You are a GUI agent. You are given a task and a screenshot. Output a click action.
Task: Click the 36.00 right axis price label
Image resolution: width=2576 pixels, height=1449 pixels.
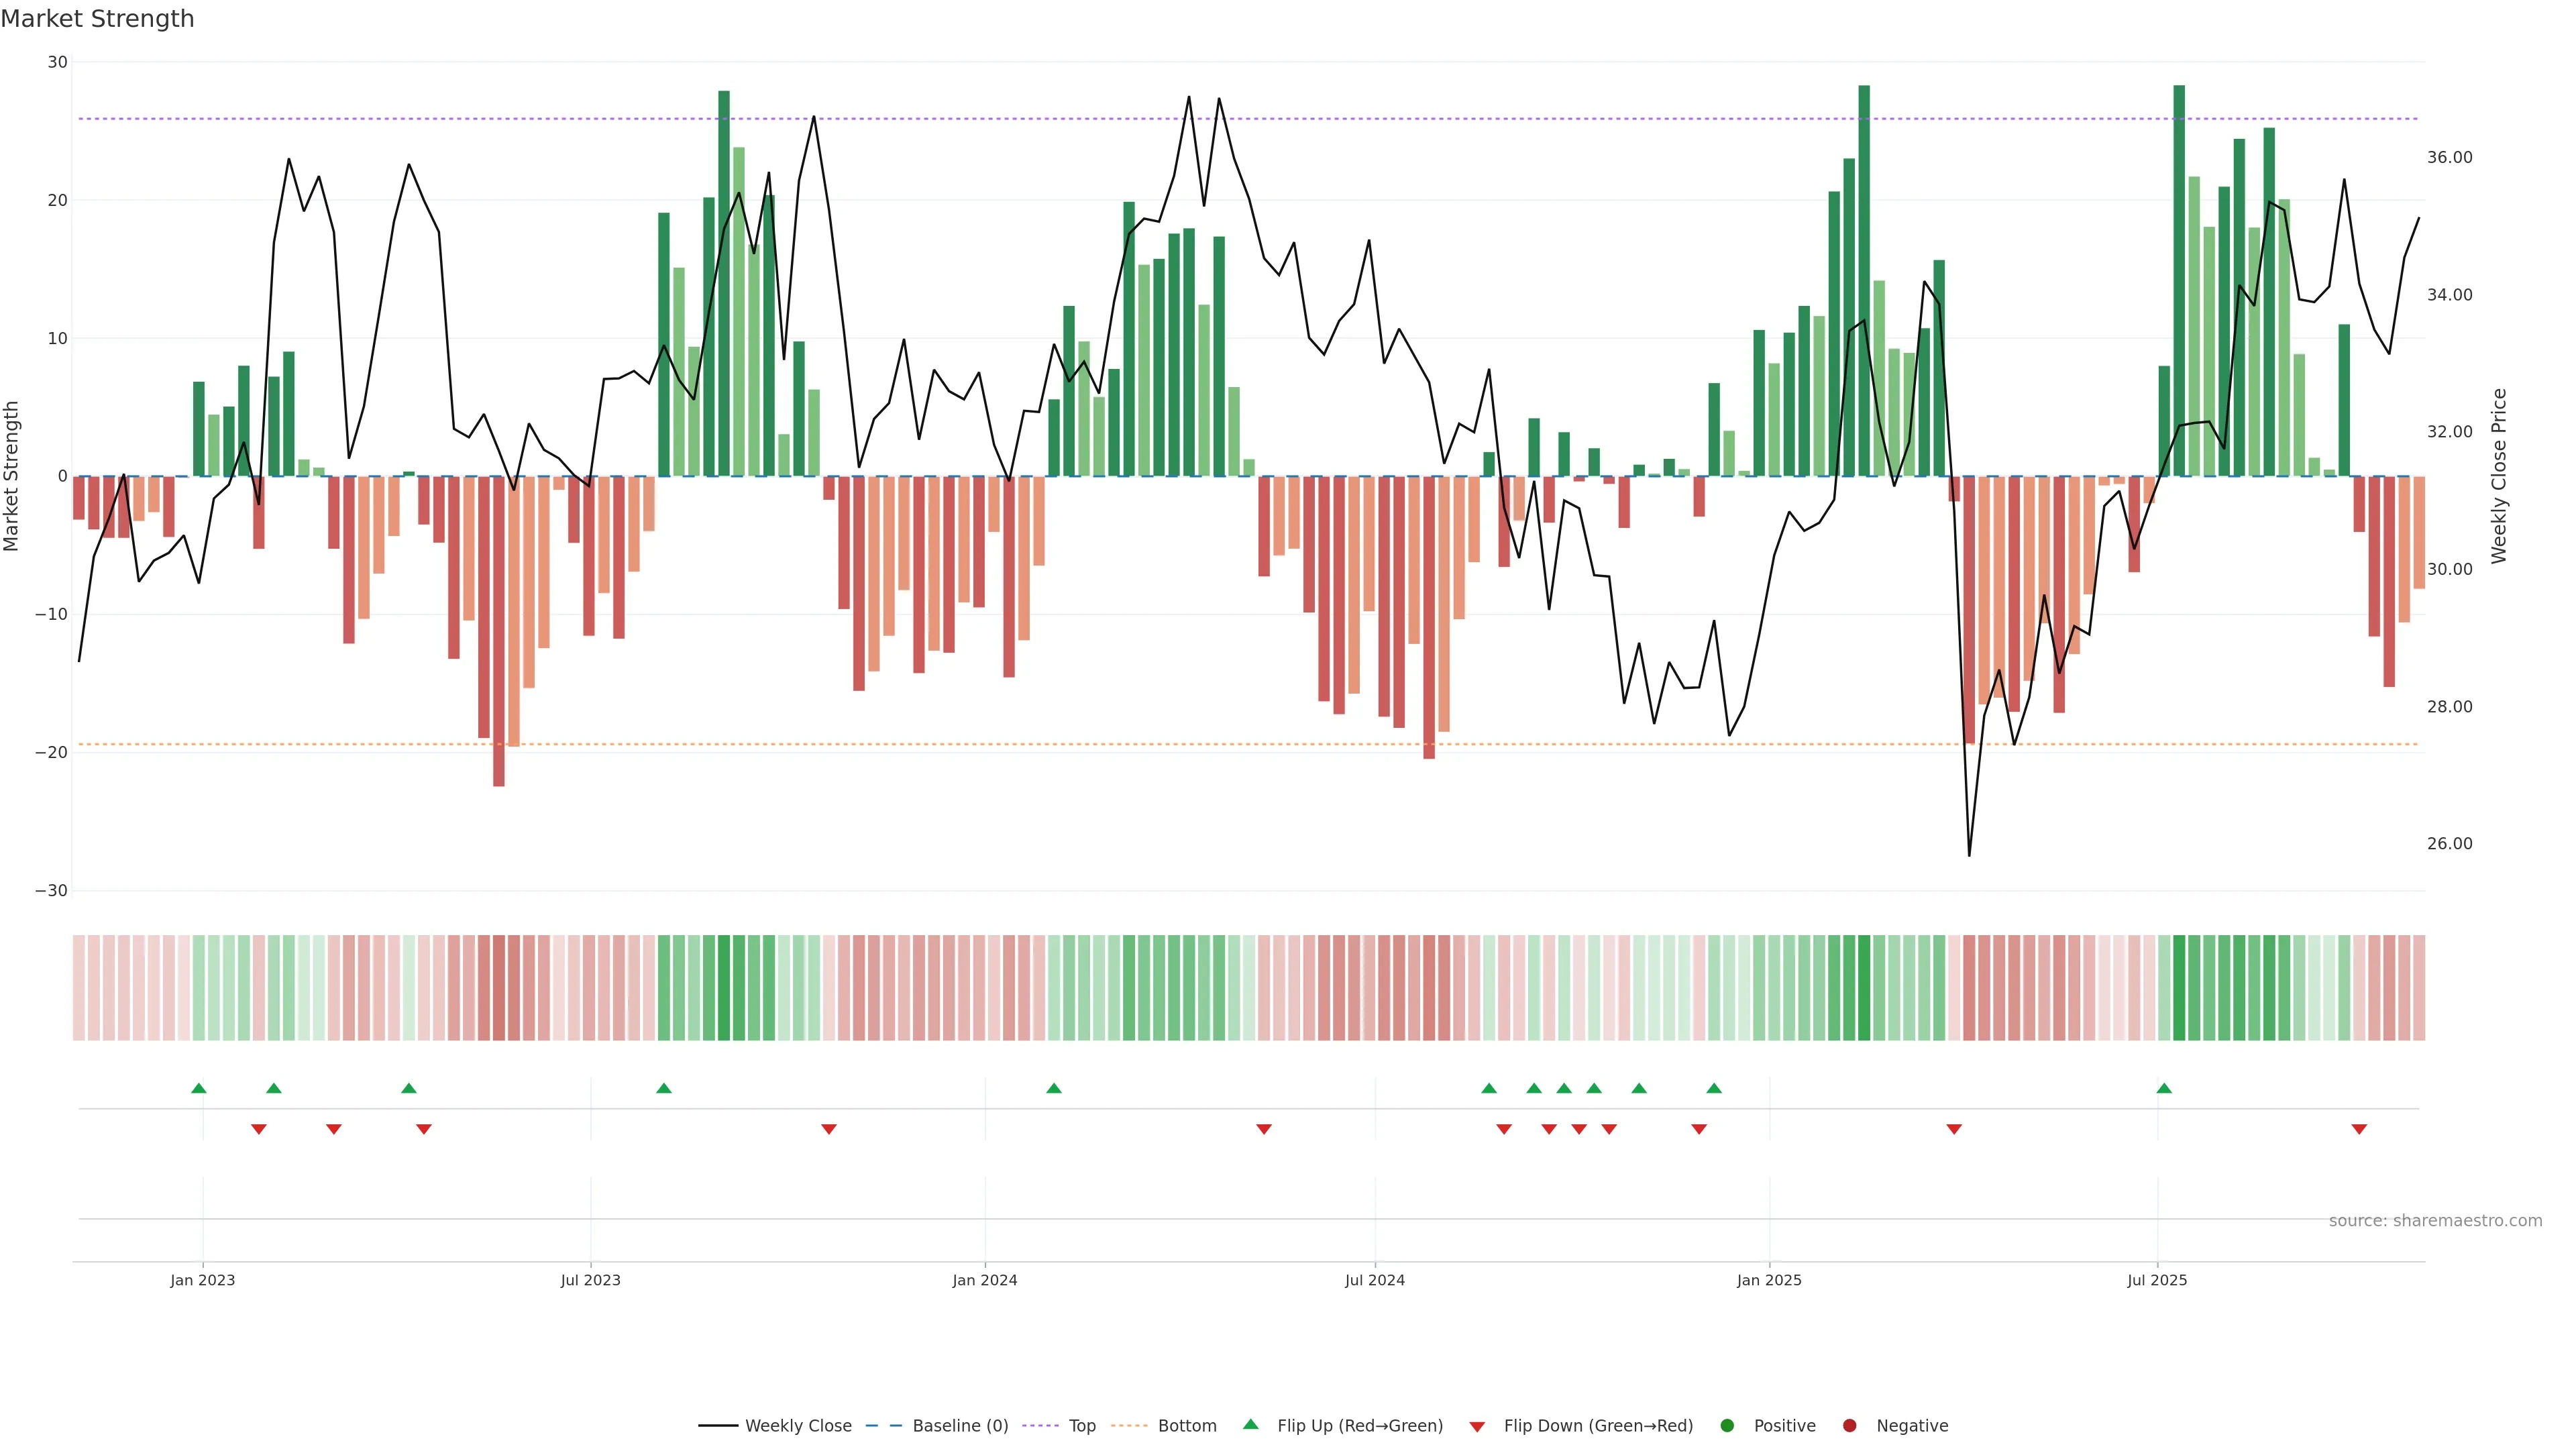point(2449,157)
